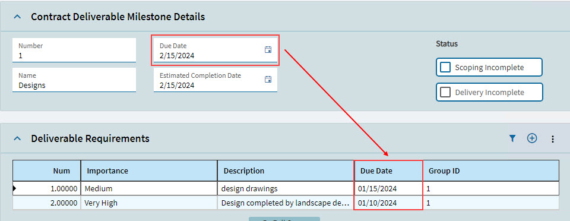Open Deliverable Requirements more options menu
This screenshot has width=570, height=221.
click(x=553, y=138)
